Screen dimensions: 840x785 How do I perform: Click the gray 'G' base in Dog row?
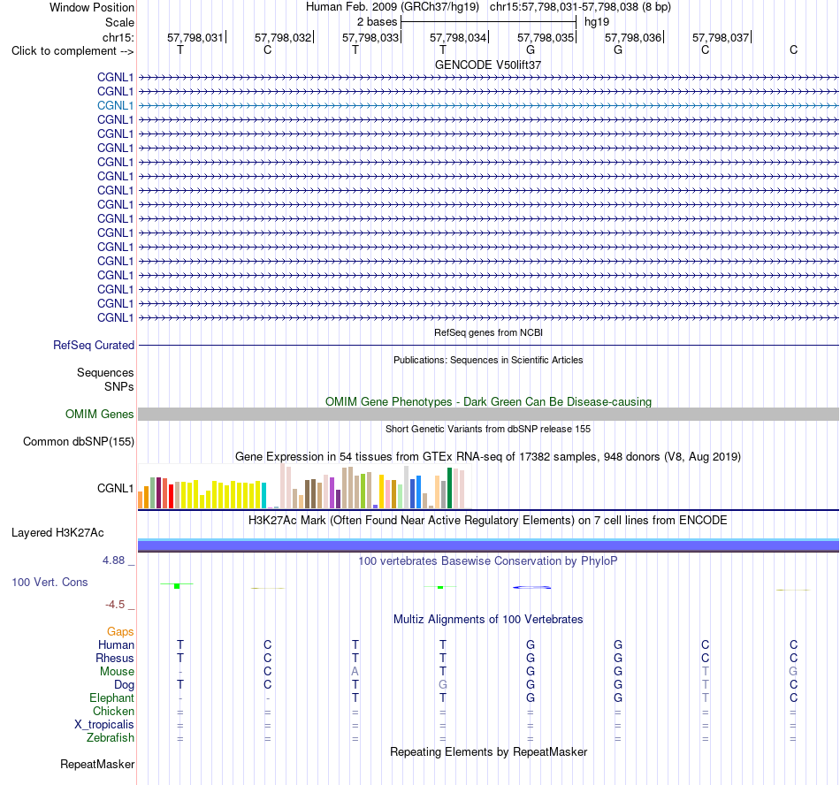click(442, 685)
